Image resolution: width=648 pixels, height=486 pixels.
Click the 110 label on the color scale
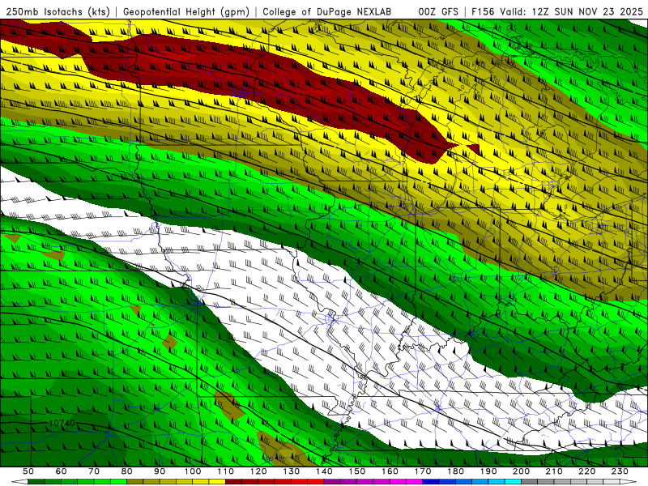pos(225,471)
